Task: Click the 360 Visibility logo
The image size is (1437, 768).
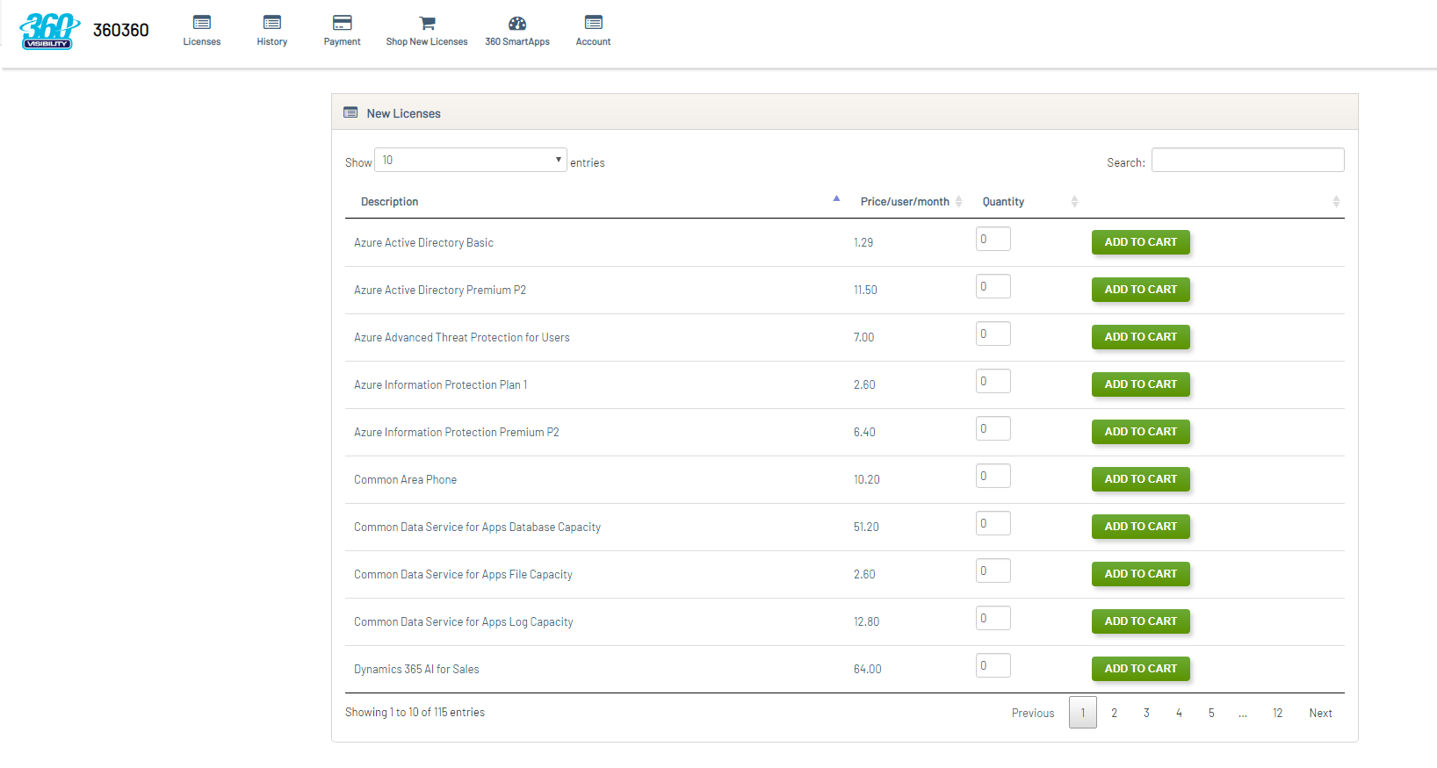Action: click(x=50, y=32)
